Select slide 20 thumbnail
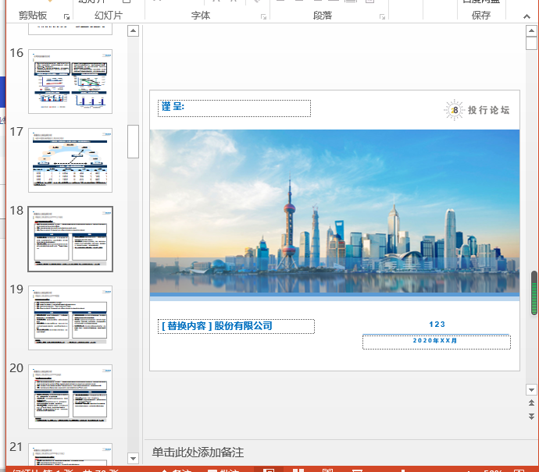This screenshot has height=472, width=539. click(x=70, y=396)
